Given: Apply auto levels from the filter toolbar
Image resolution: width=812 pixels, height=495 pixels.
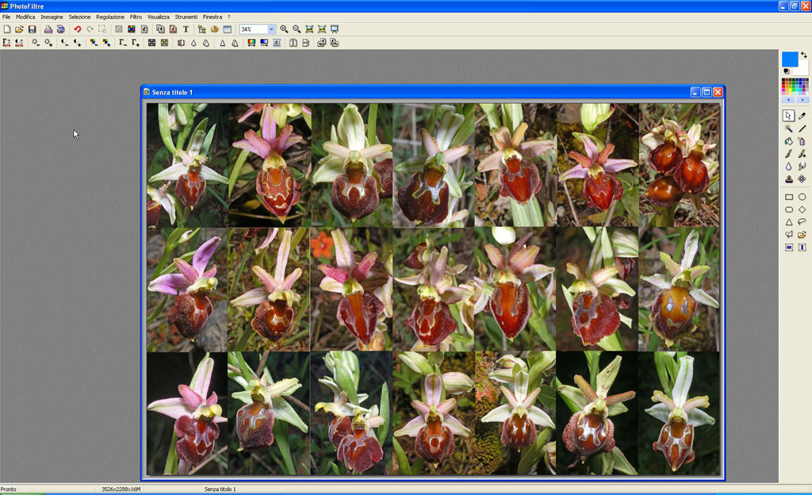Looking at the screenshot, I should (6, 43).
